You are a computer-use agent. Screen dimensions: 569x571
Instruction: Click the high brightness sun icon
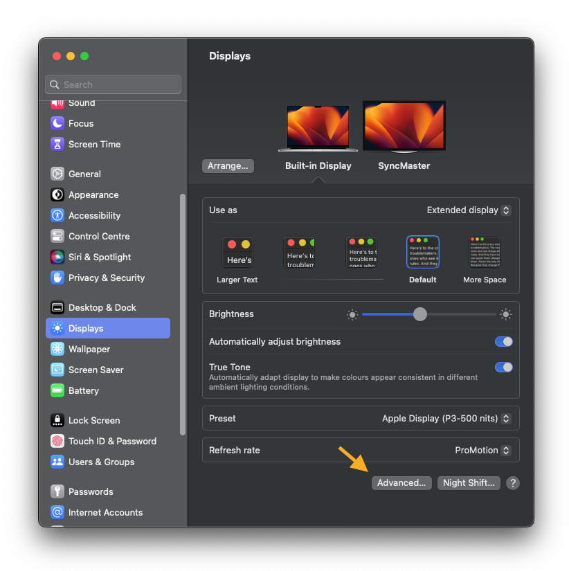(505, 314)
